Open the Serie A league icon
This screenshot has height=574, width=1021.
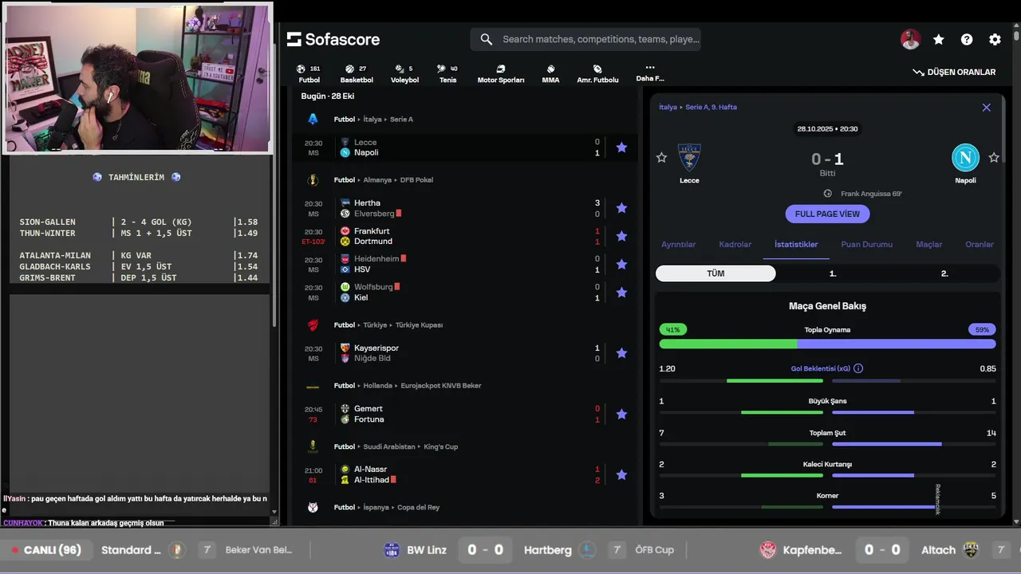(313, 119)
